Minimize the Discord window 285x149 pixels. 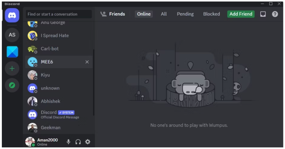pos(262,4)
